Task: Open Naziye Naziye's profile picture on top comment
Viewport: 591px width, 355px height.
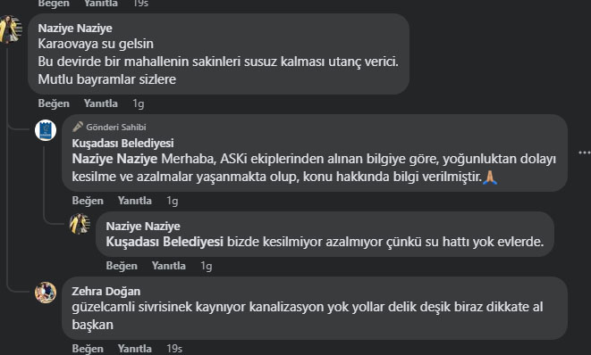Action: click(x=10, y=29)
